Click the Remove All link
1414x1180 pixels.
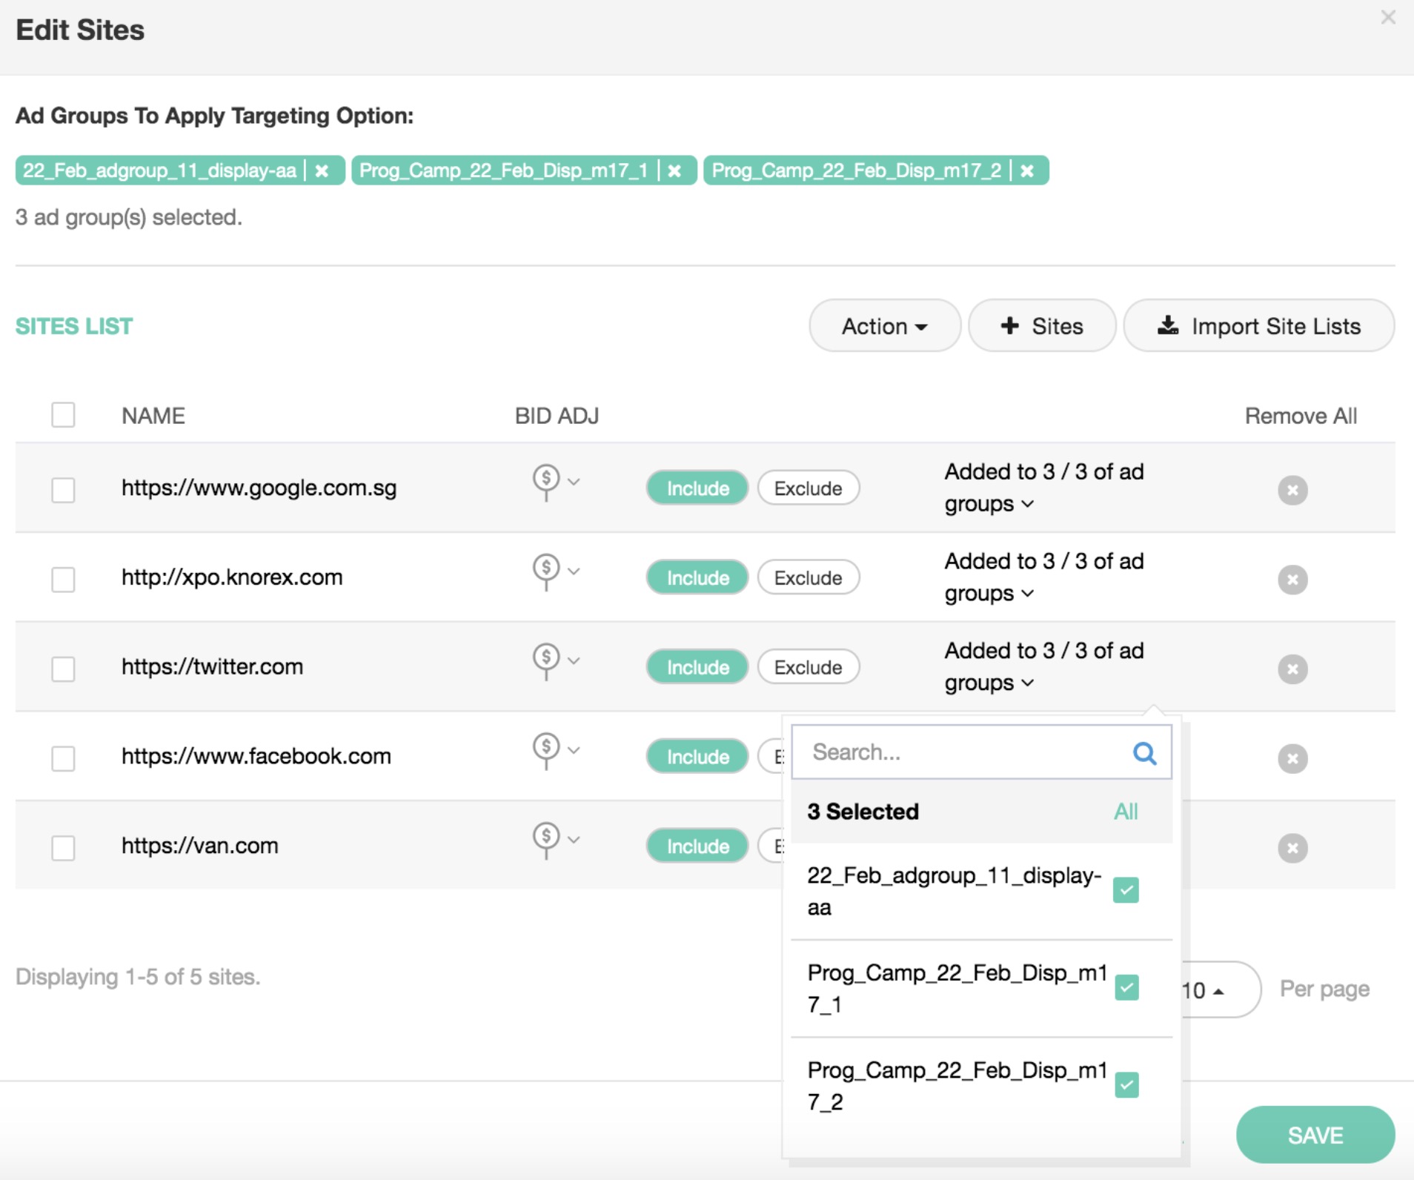[1301, 416]
